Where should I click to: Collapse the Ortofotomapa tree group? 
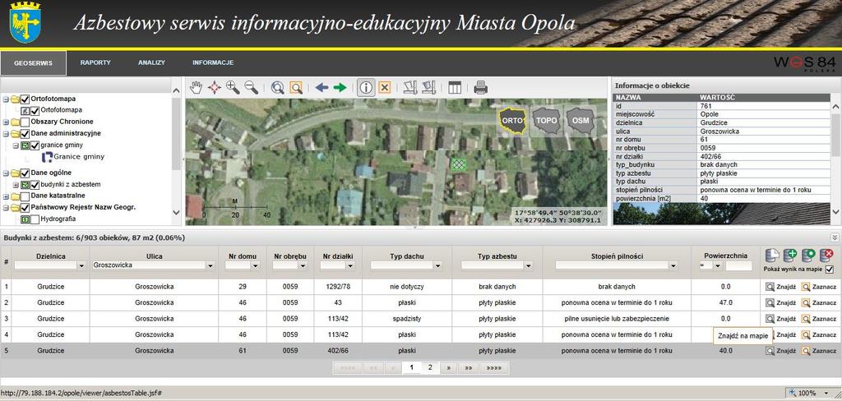pyautogui.click(x=6, y=99)
